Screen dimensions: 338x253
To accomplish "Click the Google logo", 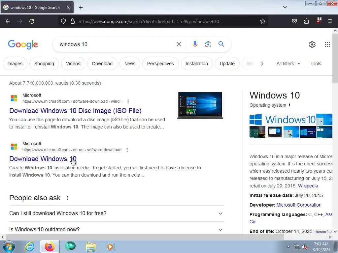I will click(x=23, y=44).
